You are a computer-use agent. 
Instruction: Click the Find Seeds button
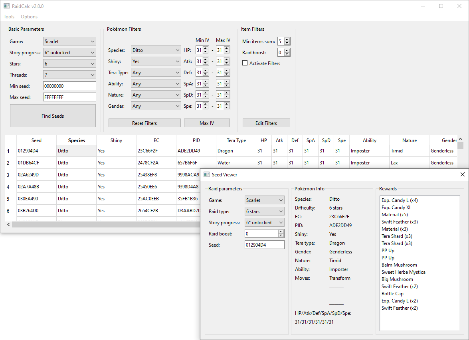click(53, 116)
